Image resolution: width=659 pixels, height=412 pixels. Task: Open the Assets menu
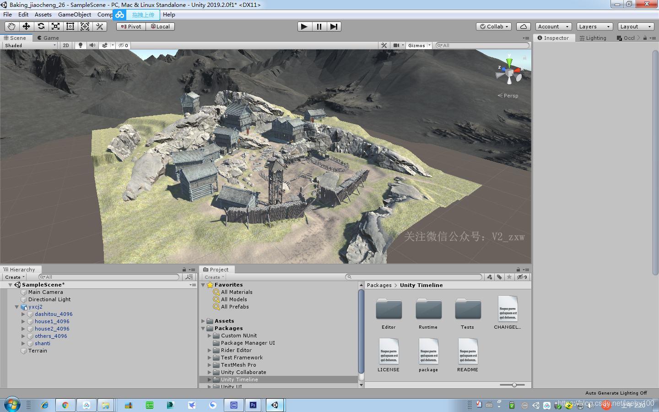[x=43, y=15]
